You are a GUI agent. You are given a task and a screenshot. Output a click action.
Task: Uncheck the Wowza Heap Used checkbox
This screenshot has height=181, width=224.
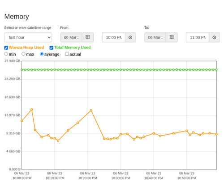pyautogui.click(x=6, y=48)
